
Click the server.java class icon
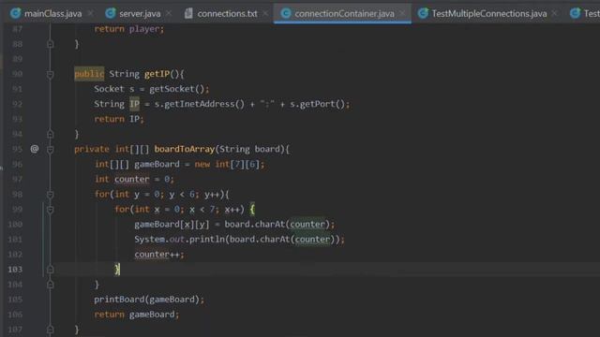click(111, 13)
